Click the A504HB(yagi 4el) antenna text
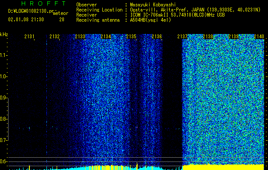The width and height of the screenshot is (268, 170). click(x=150, y=20)
